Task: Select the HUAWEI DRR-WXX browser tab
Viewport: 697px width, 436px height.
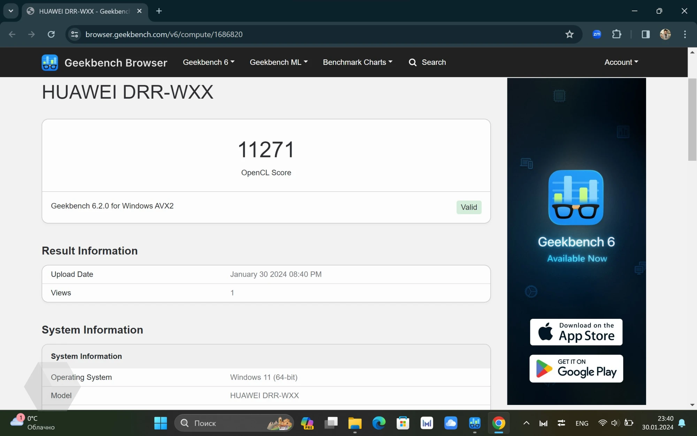Action: 84,11
